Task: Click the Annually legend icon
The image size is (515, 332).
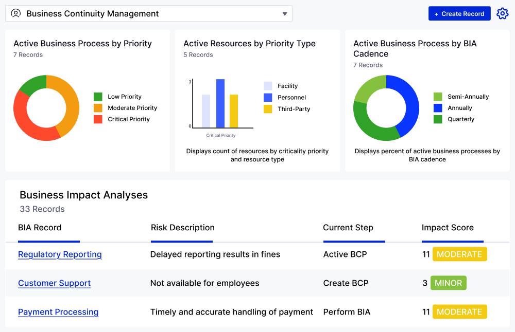Action: 438,107
